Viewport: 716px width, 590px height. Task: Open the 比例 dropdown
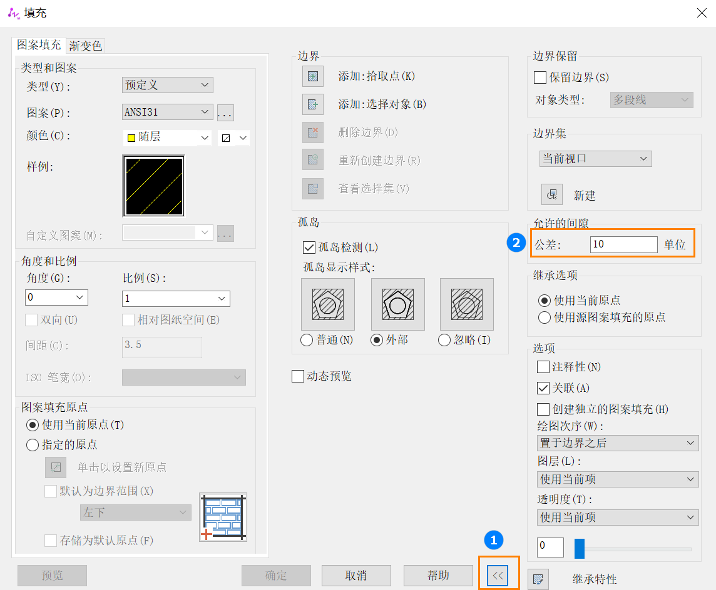pos(176,298)
